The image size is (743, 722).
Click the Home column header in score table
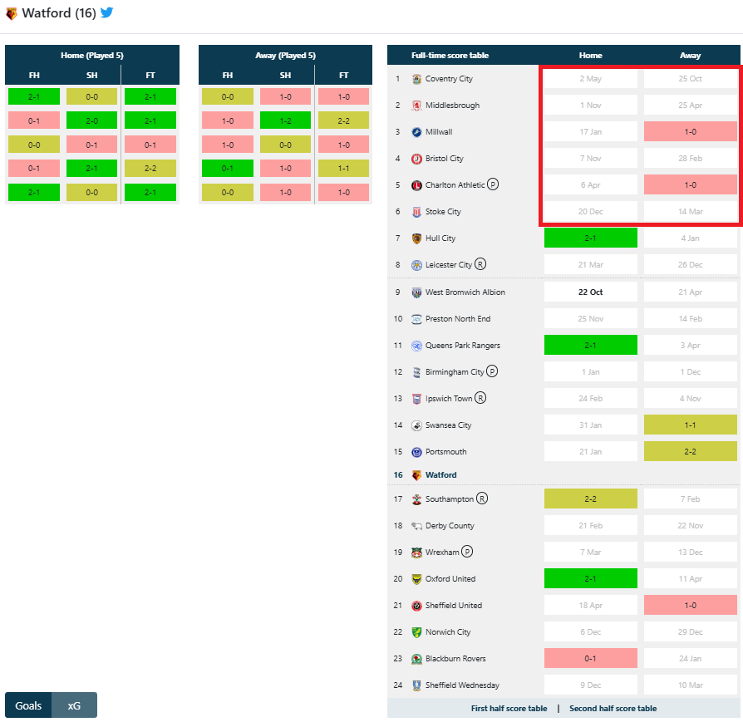(x=590, y=56)
